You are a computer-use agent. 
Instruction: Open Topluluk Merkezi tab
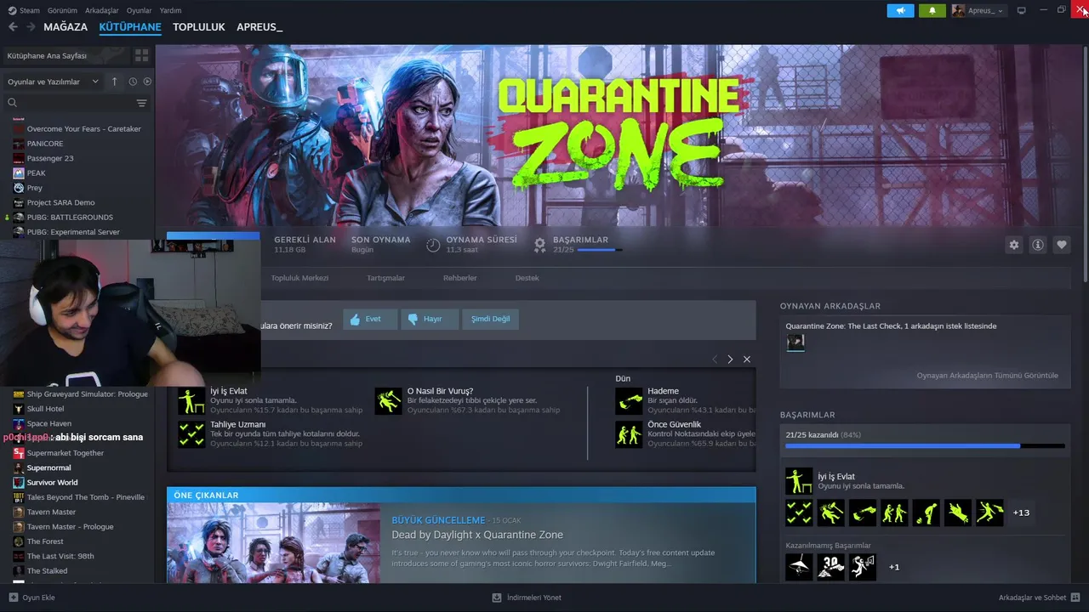point(299,278)
